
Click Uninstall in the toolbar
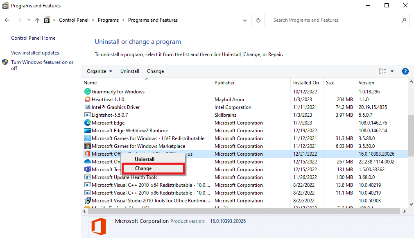130,71
